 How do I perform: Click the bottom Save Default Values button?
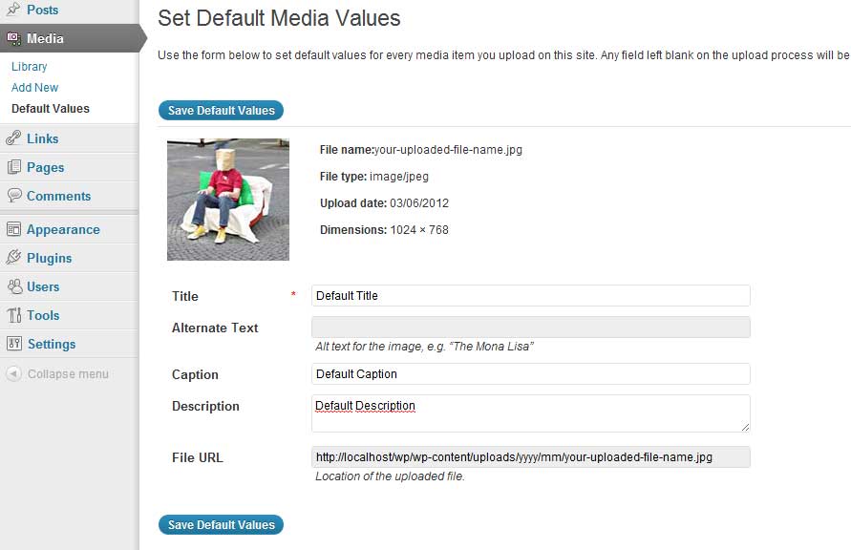coord(221,524)
